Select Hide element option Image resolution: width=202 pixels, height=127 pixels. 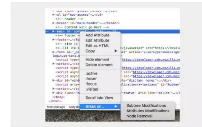(97, 59)
